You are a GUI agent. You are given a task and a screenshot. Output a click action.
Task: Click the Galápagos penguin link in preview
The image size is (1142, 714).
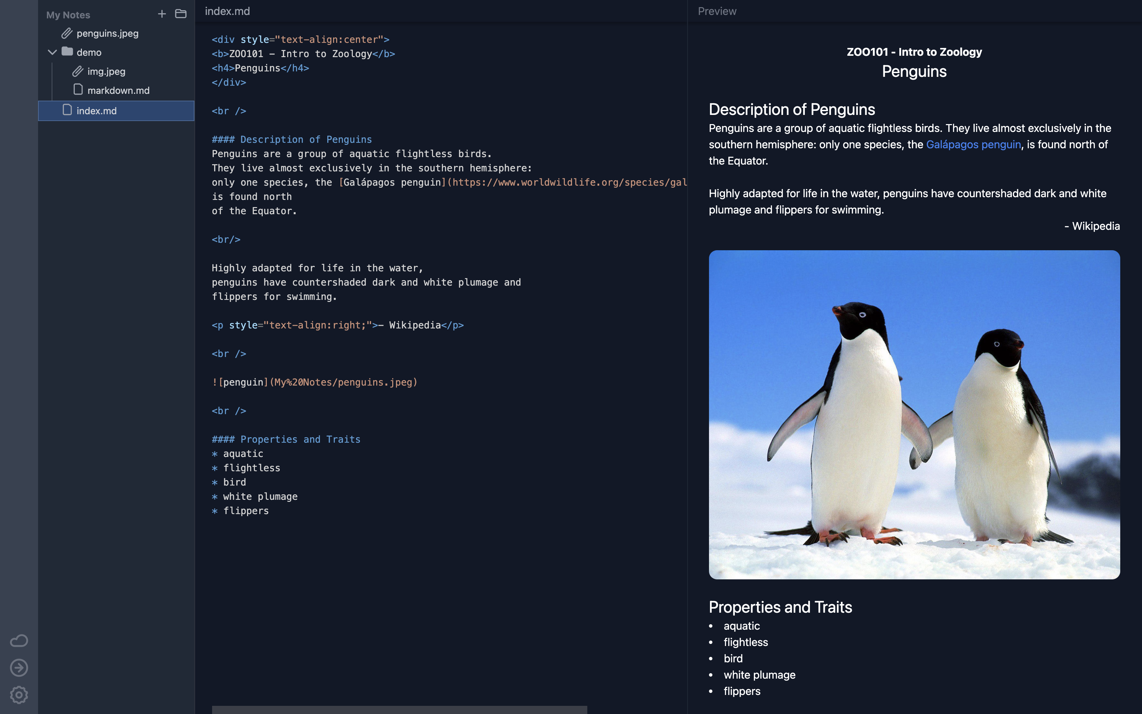point(973,144)
